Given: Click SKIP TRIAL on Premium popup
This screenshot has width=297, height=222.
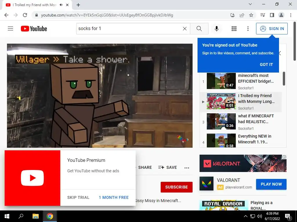Looking at the screenshot, I should click(x=78, y=197).
